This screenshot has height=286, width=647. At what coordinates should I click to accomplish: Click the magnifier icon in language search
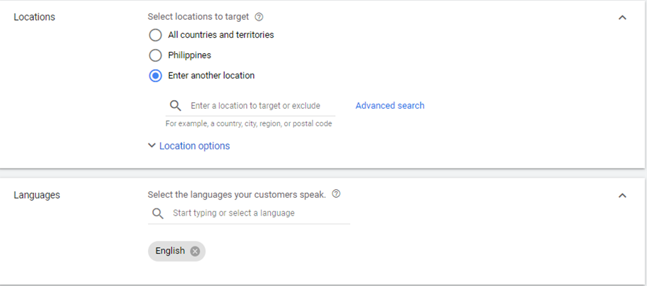(x=158, y=213)
